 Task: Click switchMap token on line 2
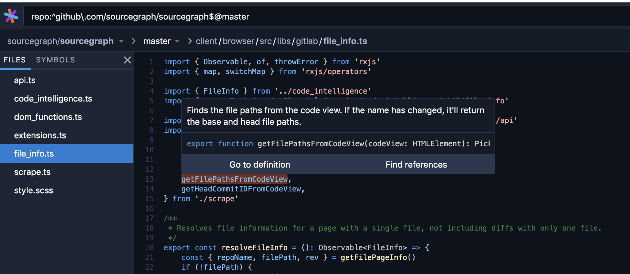coord(245,72)
